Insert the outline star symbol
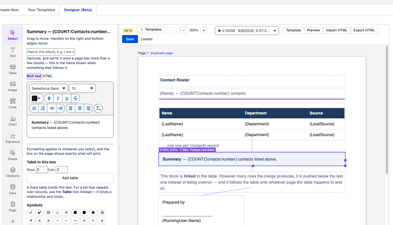The image size is (393, 225). [x=102, y=212]
